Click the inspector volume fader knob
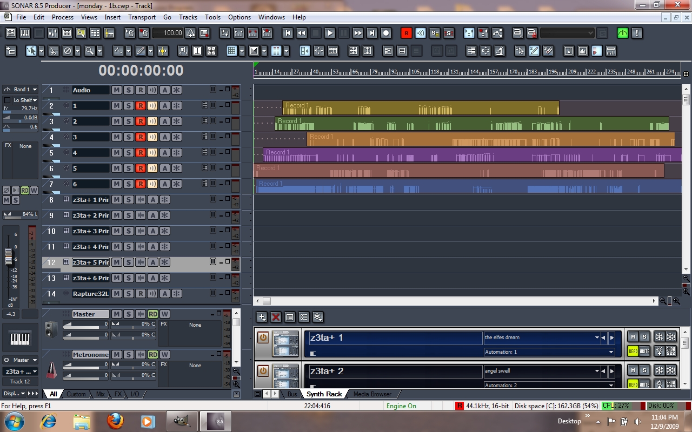Screen dimensions: 692x432 9,256
